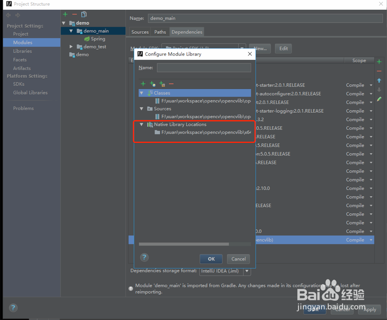Click the New... SDK button
This screenshot has width=387, height=320.
click(x=260, y=49)
